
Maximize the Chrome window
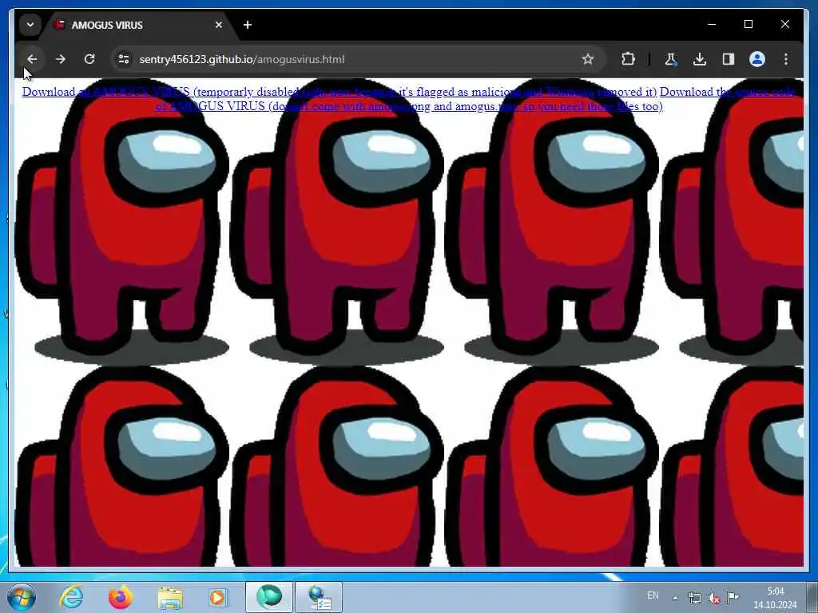click(x=748, y=24)
